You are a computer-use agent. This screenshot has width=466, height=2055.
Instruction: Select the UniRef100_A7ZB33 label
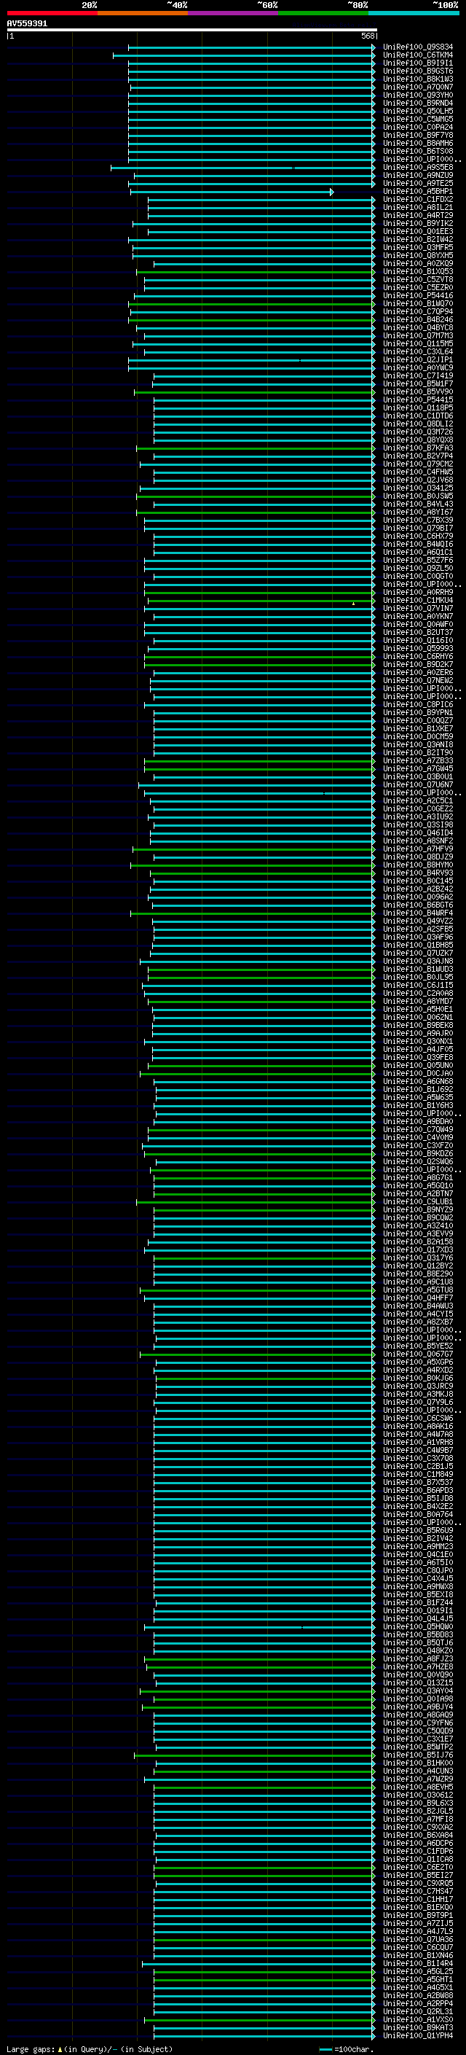click(x=417, y=761)
